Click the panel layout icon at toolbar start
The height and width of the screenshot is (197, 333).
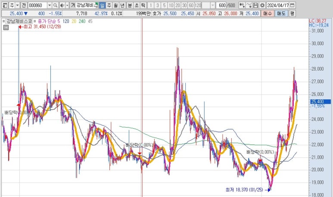(x=5, y=5)
